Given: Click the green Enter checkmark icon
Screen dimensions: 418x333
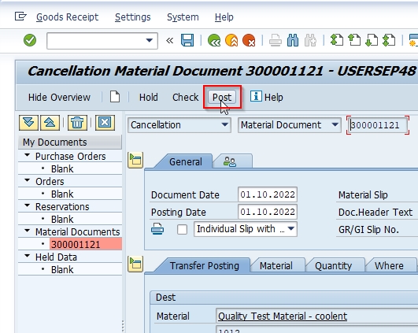Looking at the screenshot, I should coord(30,40).
